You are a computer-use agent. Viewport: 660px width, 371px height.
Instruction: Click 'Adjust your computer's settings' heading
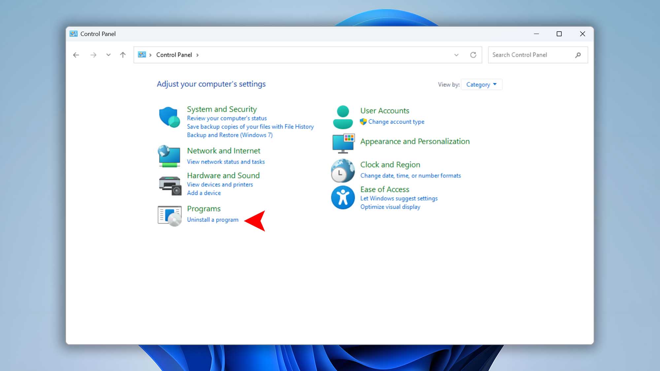coord(211,84)
